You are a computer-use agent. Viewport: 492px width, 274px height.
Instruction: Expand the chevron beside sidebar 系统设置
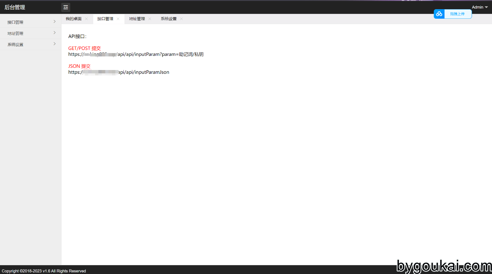click(x=55, y=44)
